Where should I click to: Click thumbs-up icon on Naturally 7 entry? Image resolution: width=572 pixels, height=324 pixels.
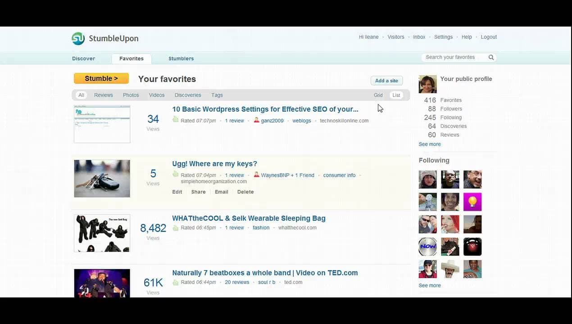point(176,282)
